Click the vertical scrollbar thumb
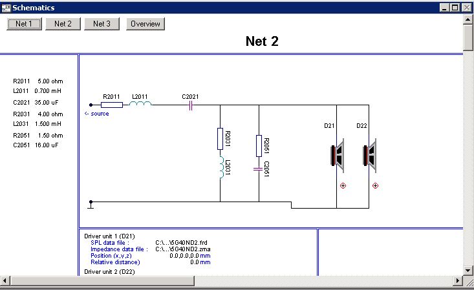 pyautogui.click(x=468, y=37)
